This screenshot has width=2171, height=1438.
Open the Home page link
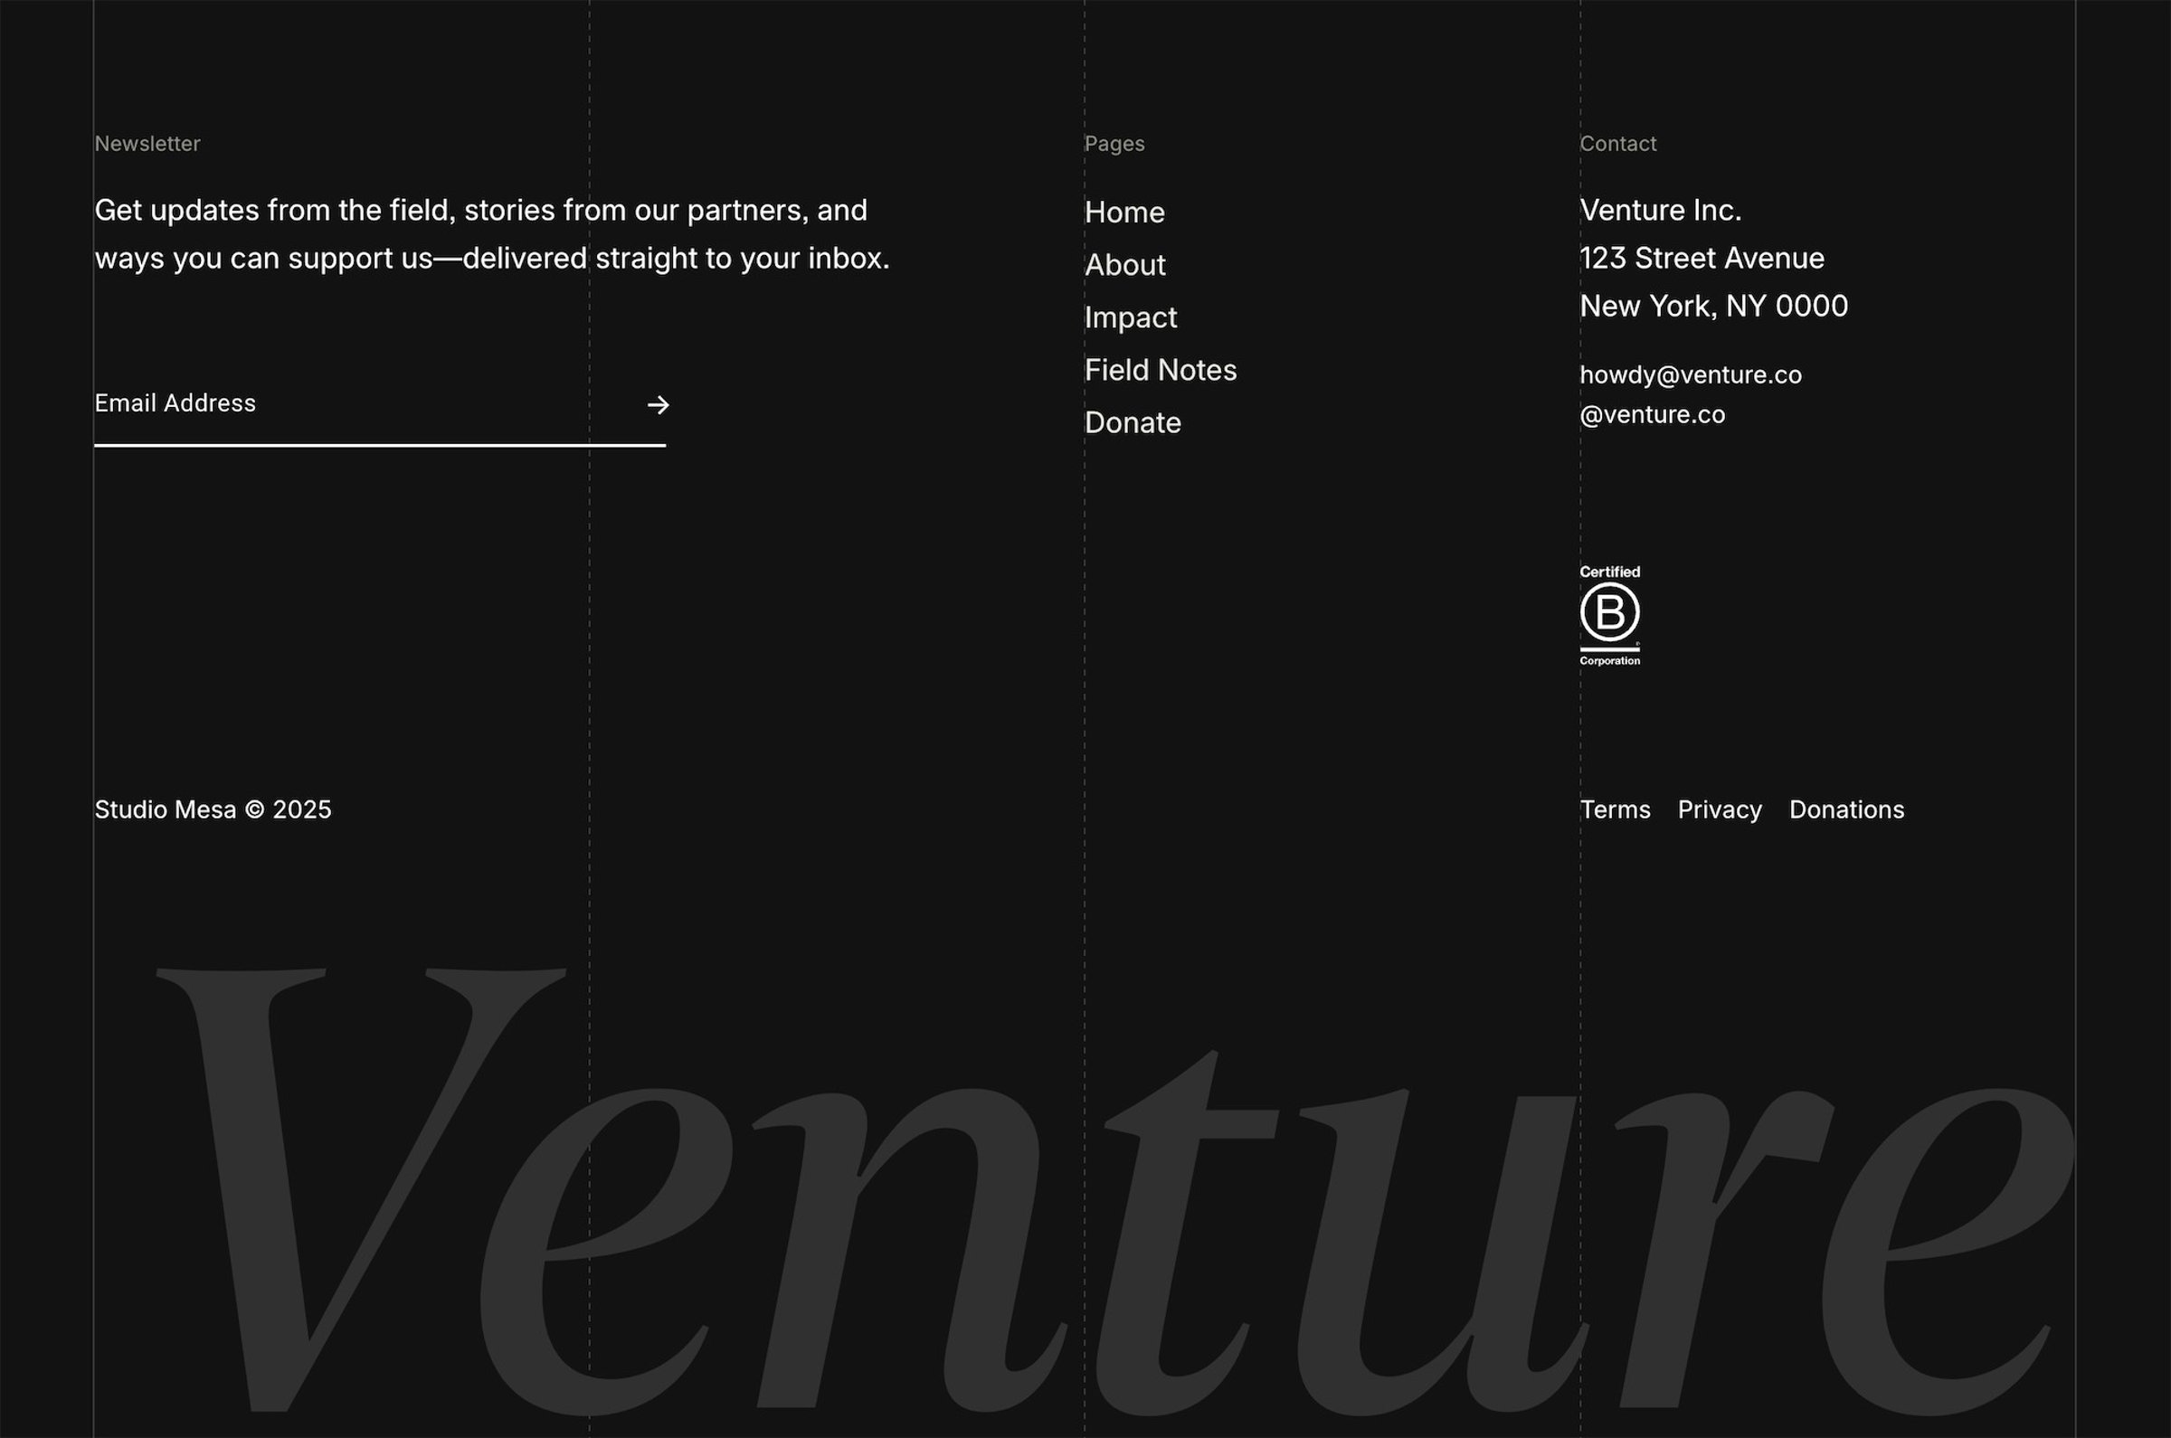coord(1124,213)
